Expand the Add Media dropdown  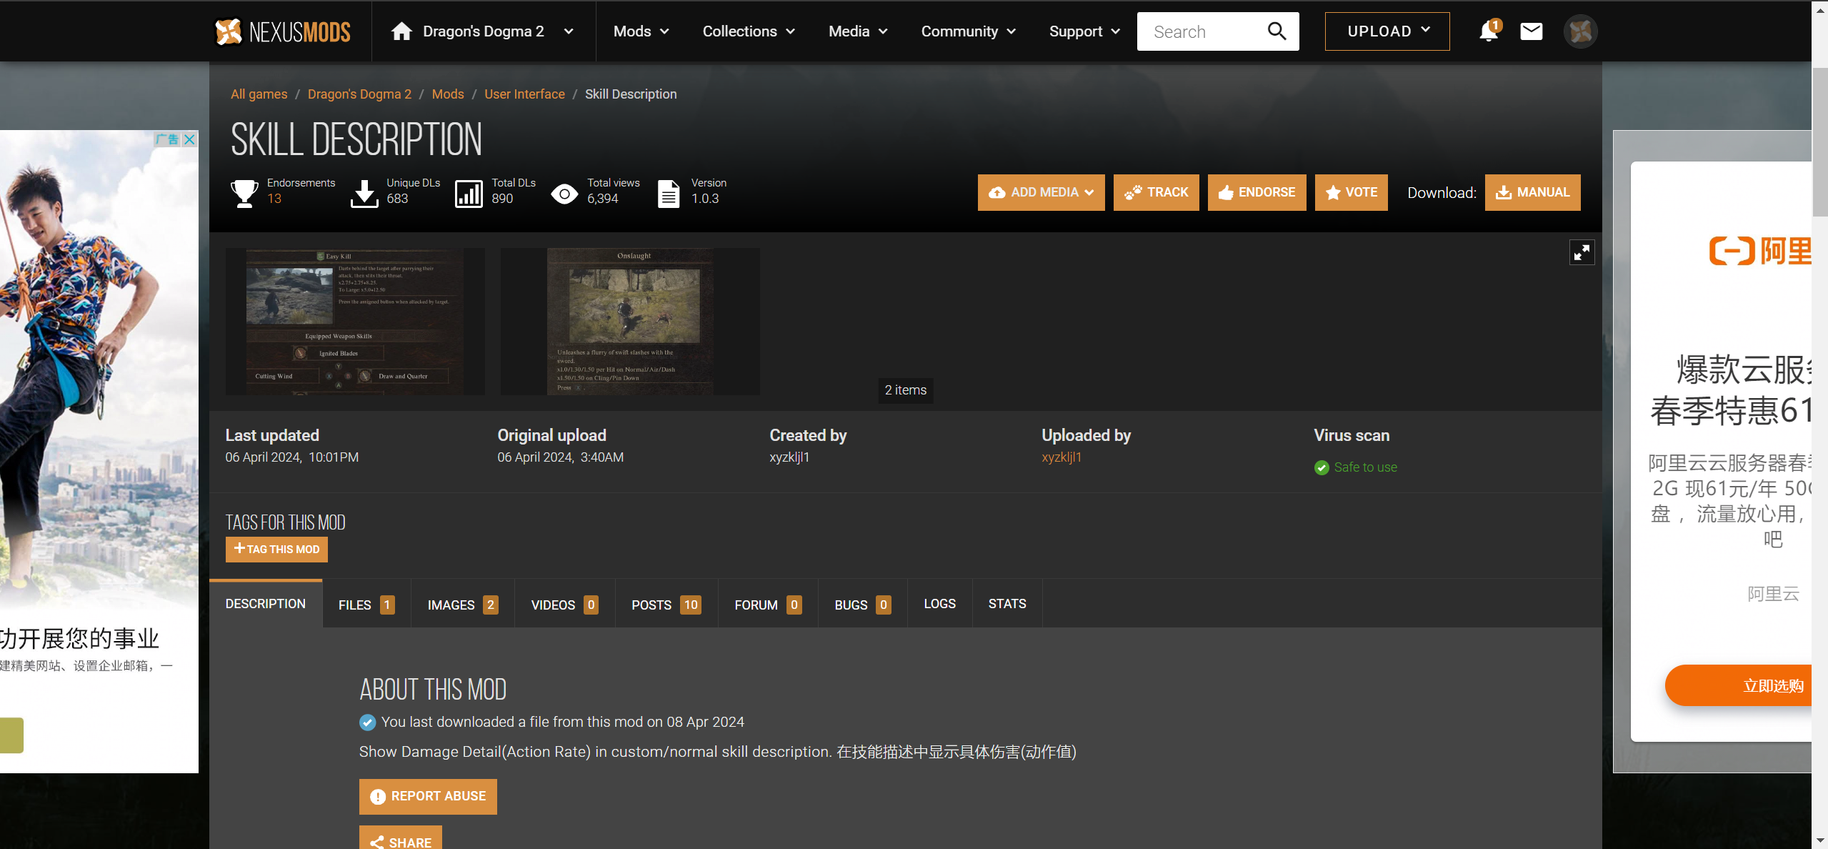coord(1041,192)
